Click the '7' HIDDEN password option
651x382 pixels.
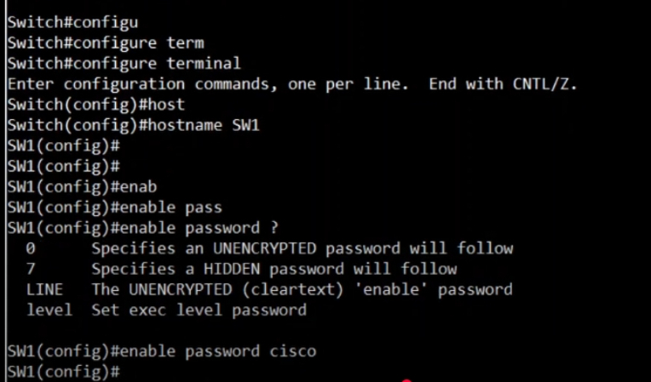pyautogui.click(x=31, y=270)
